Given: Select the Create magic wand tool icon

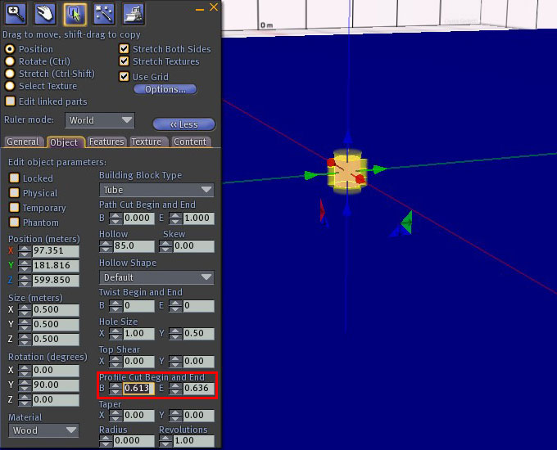Looking at the screenshot, I should (104, 13).
